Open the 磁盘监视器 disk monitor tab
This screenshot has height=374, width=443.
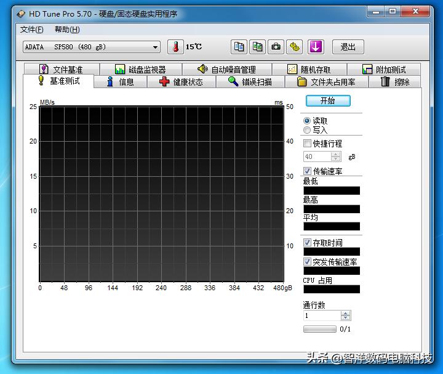pyautogui.click(x=140, y=70)
